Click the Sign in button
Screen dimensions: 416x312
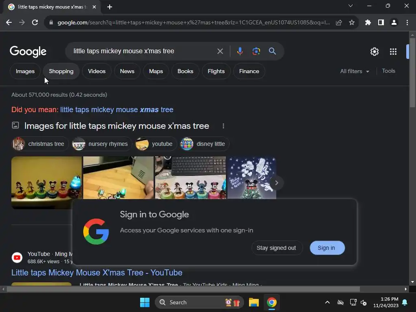click(327, 248)
